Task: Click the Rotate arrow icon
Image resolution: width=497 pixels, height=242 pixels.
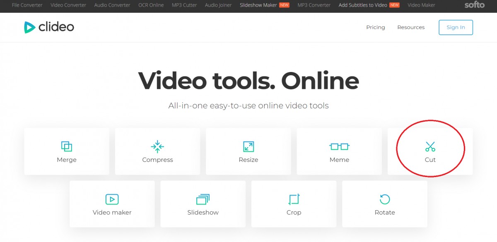Action: point(385,199)
